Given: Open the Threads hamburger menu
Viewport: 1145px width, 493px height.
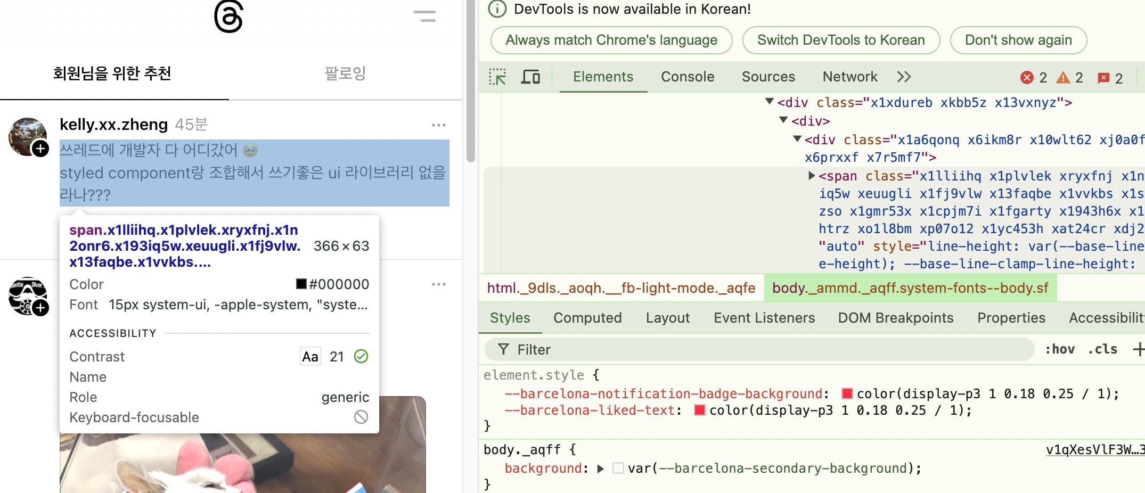Looking at the screenshot, I should (x=424, y=16).
